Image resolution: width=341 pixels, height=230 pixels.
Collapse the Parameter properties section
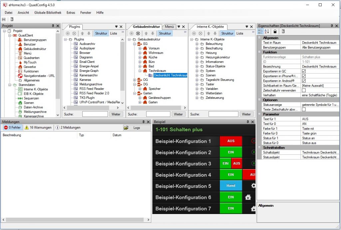(x=259, y=114)
